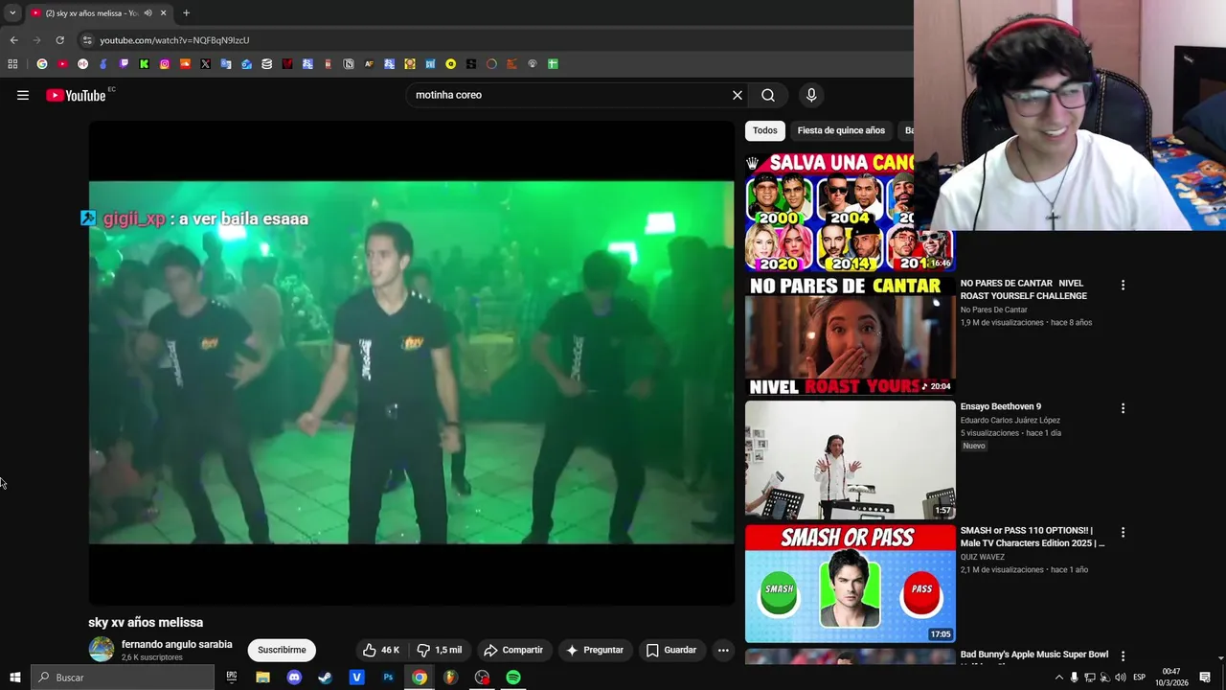Open the SoundCloud bookmark
This screenshot has width=1226, height=690.
point(185,64)
